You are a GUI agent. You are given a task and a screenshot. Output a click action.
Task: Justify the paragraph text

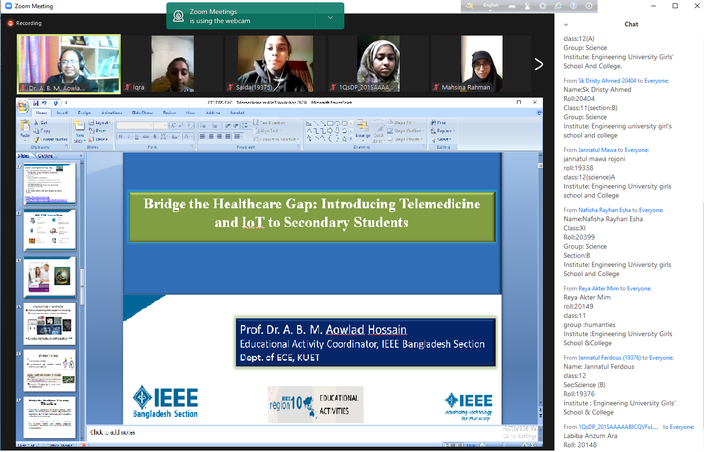click(x=227, y=137)
